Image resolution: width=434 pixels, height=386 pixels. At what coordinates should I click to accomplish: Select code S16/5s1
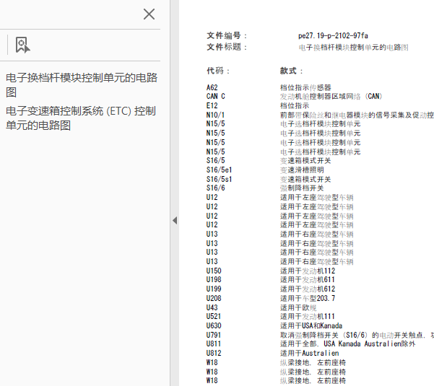point(220,179)
